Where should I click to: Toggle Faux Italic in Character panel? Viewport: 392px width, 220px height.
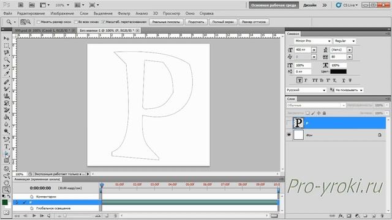(x=306, y=80)
